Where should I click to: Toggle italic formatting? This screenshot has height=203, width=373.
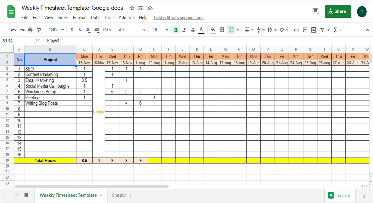[x=184, y=30]
